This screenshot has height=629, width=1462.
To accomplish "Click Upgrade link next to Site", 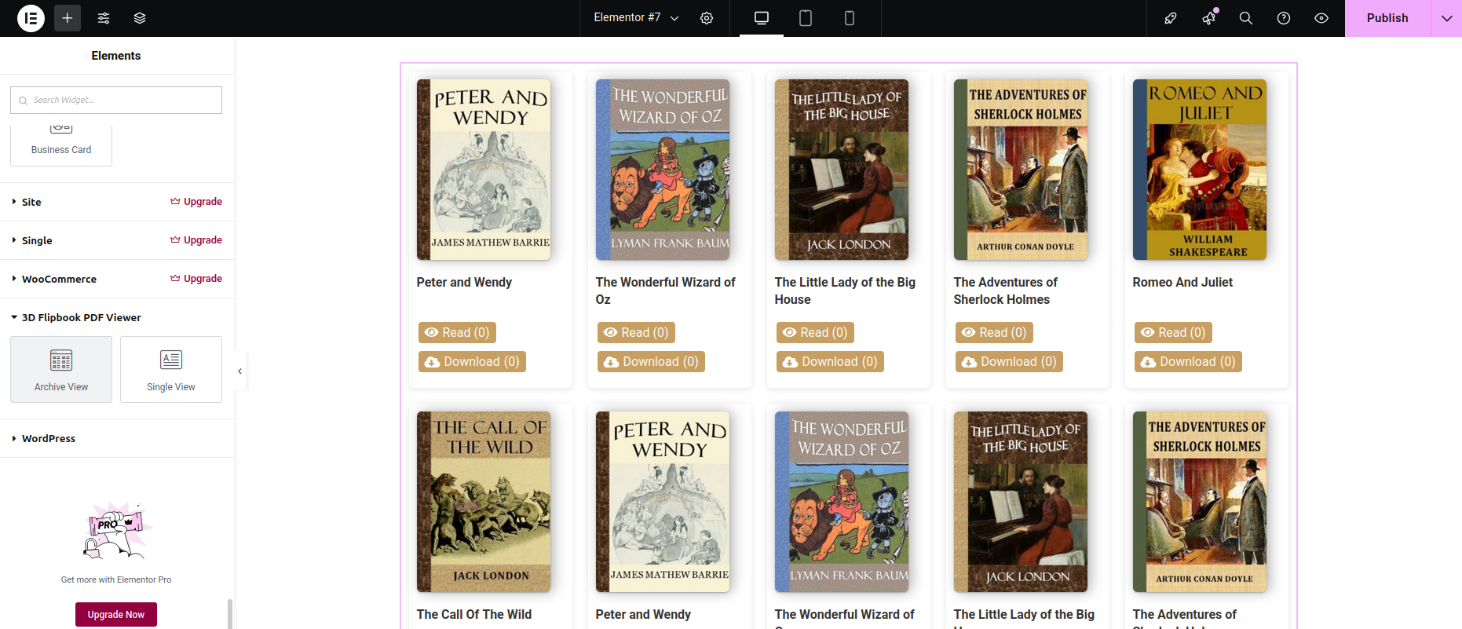I will [x=196, y=202].
